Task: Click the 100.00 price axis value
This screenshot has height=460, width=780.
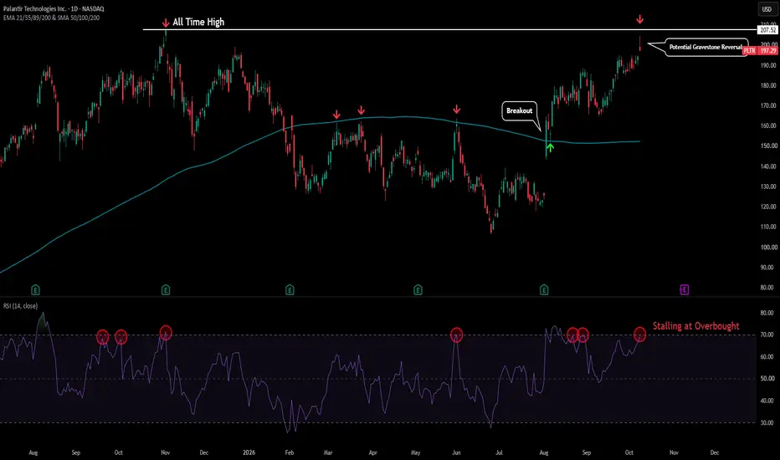Action: point(768,248)
